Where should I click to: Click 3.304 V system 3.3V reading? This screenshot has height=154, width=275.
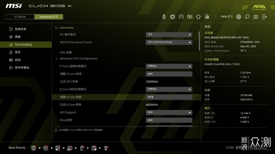pyautogui.click(x=244, y=122)
